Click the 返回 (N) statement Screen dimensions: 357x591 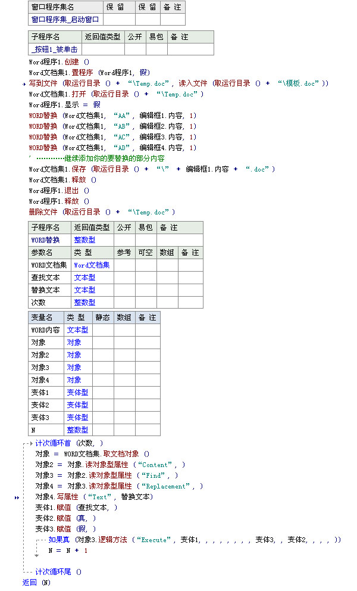[36, 583]
